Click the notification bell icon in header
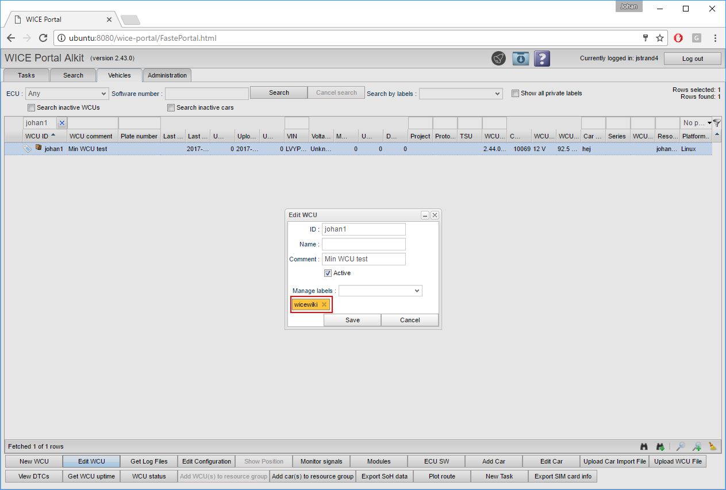Screen dimensions: 726x490 498,59
